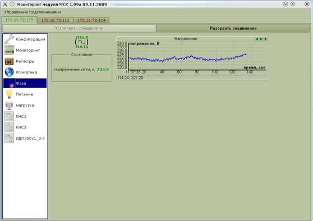Open the ИДП350v1_3-7 item
This screenshot has height=221, width=313.
coord(25,138)
